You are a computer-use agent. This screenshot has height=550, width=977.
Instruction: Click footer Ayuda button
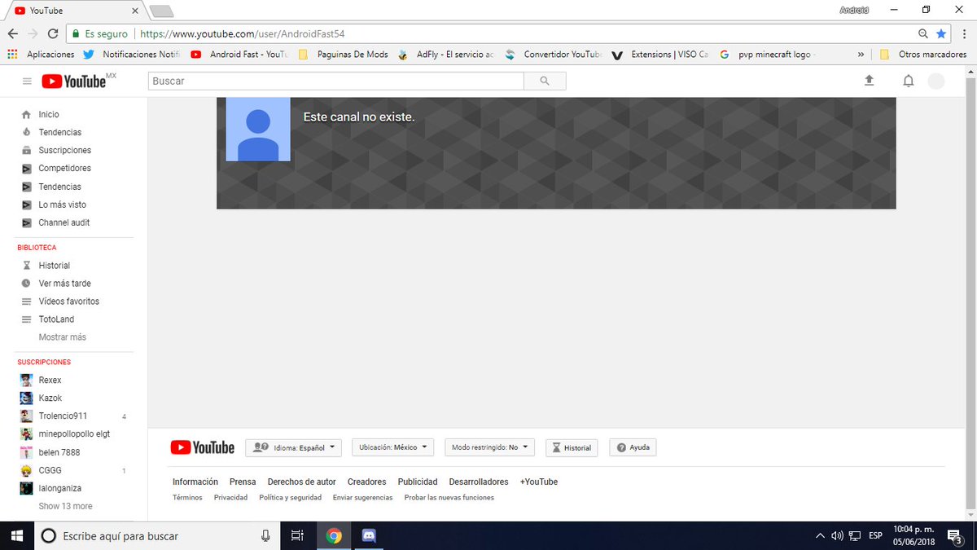click(x=633, y=447)
